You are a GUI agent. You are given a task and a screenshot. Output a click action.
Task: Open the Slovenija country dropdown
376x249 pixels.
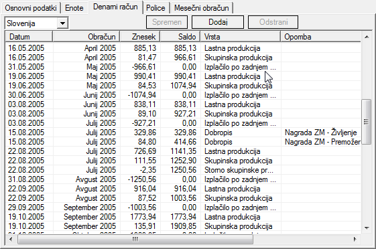point(62,23)
